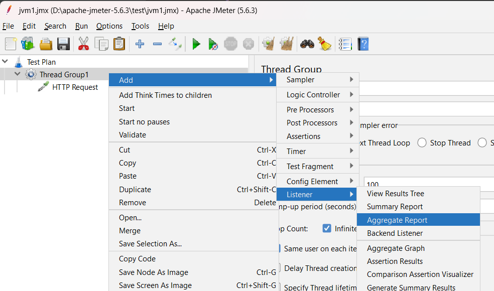Click the Paste clipboard icon
The width and height of the screenshot is (494, 291).
(119, 44)
